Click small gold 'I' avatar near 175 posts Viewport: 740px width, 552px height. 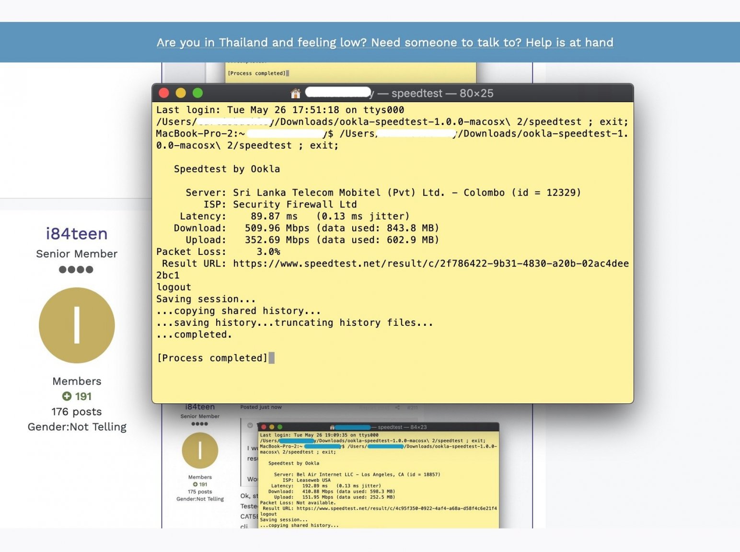[200, 450]
